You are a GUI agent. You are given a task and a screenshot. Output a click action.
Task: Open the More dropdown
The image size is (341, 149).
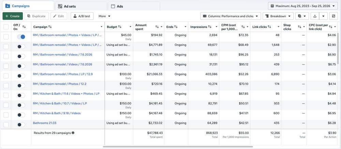tap(104, 16)
